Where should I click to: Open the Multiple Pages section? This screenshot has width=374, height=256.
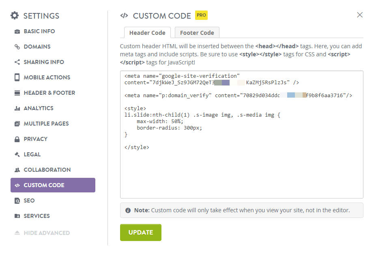tap(46, 124)
